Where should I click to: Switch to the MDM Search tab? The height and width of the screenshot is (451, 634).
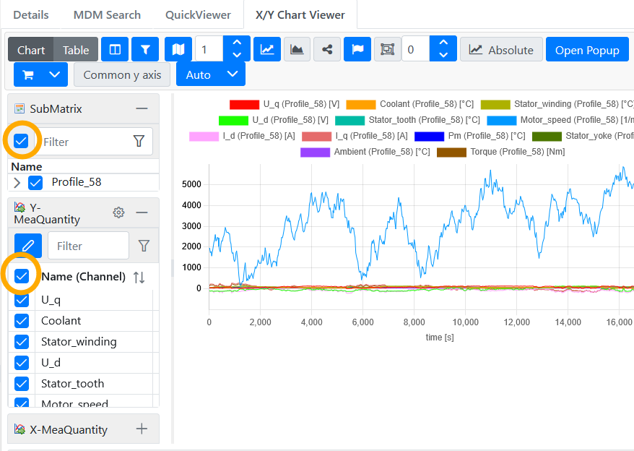pyautogui.click(x=107, y=14)
